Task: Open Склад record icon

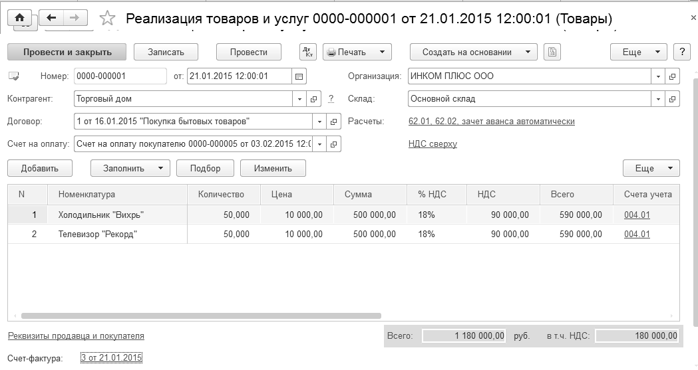Action: (672, 99)
